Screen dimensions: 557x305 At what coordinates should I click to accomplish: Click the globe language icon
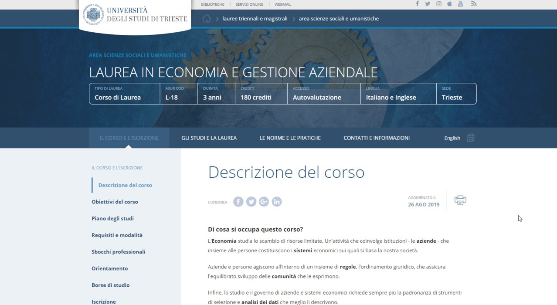coord(471,138)
